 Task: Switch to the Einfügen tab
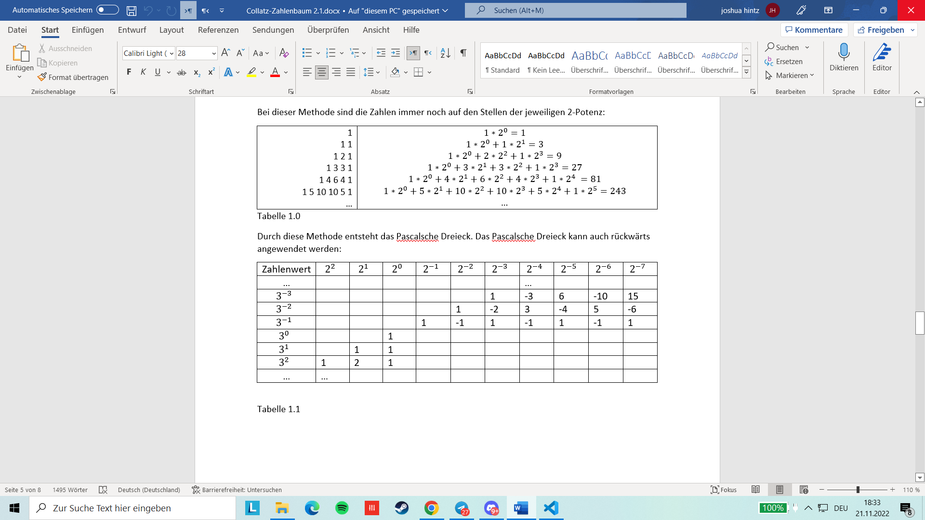point(88,30)
